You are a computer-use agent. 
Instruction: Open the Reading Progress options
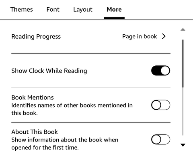coord(91,37)
